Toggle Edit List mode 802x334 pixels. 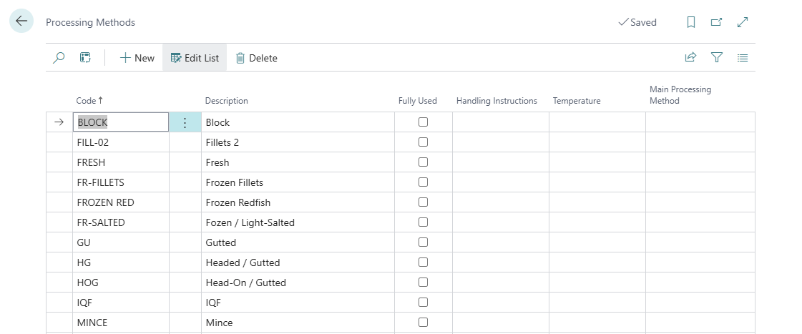click(195, 58)
